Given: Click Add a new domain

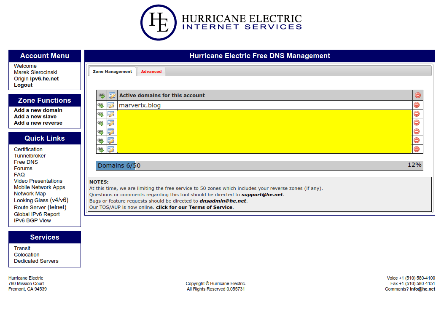Looking at the screenshot, I should 38,110.
